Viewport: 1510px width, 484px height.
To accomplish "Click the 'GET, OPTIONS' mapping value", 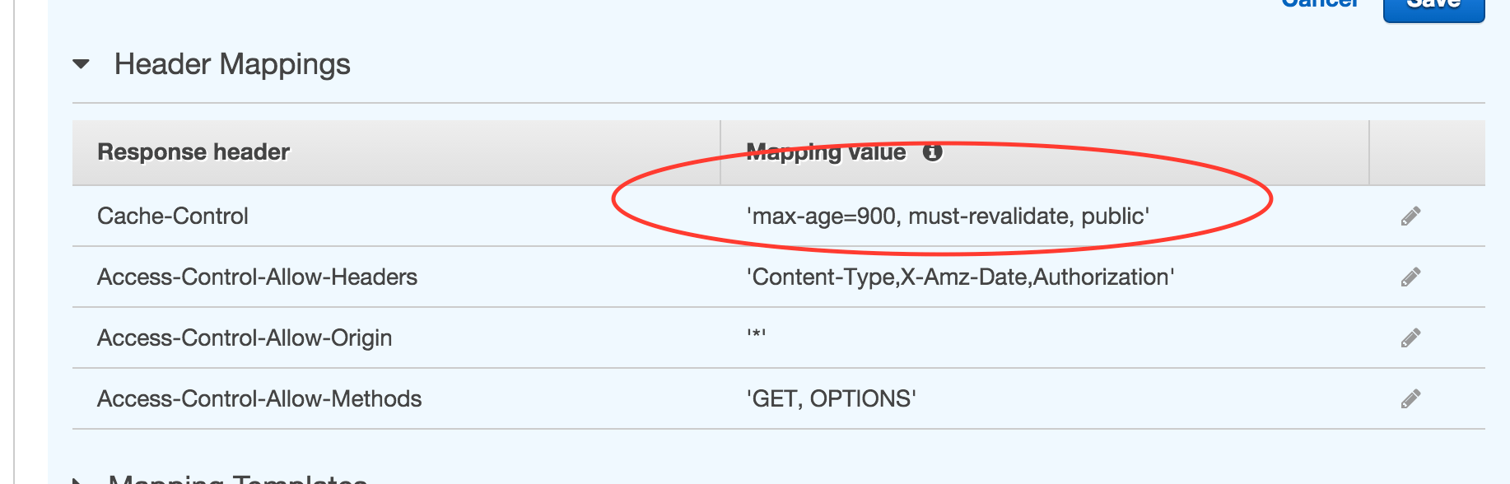I will coord(831,399).
